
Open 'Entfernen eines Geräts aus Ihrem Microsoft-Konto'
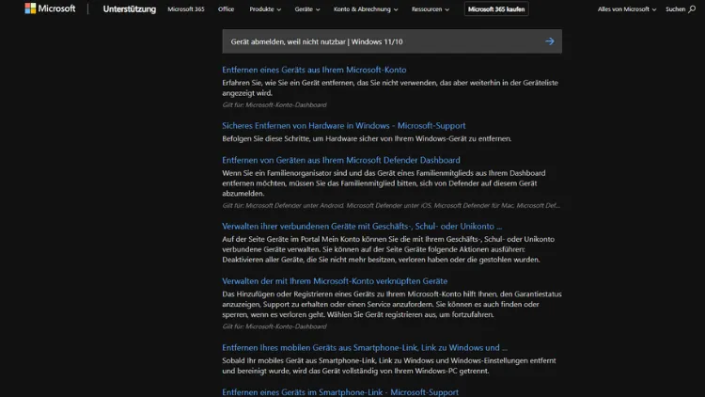click(314, 70)
